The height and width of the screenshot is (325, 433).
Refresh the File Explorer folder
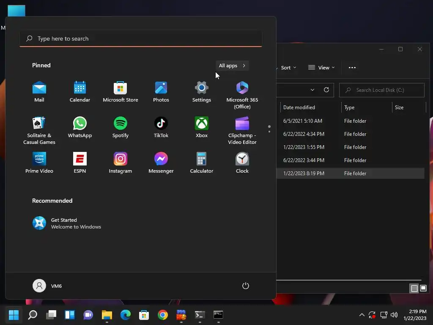tap(326, 90)
